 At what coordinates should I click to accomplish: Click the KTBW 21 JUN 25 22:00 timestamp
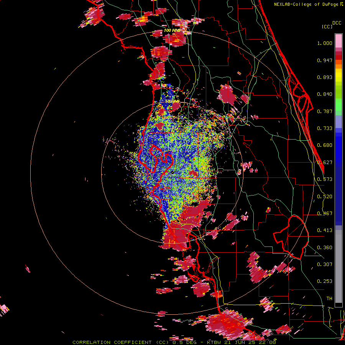pyautogui.click(x=242, y=342)
